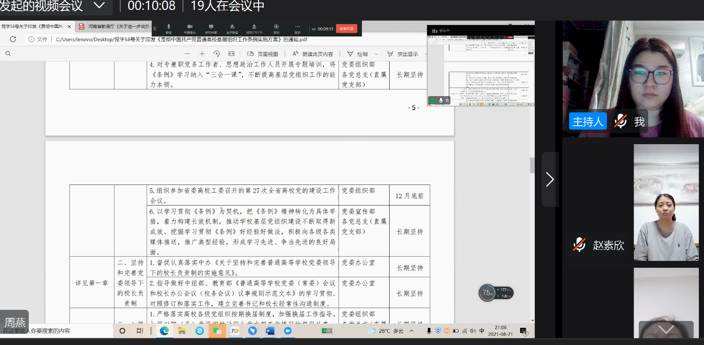704x345 pixels.
Task: Zoom out the PDF with minus icon
Action: tap(187, 54)
